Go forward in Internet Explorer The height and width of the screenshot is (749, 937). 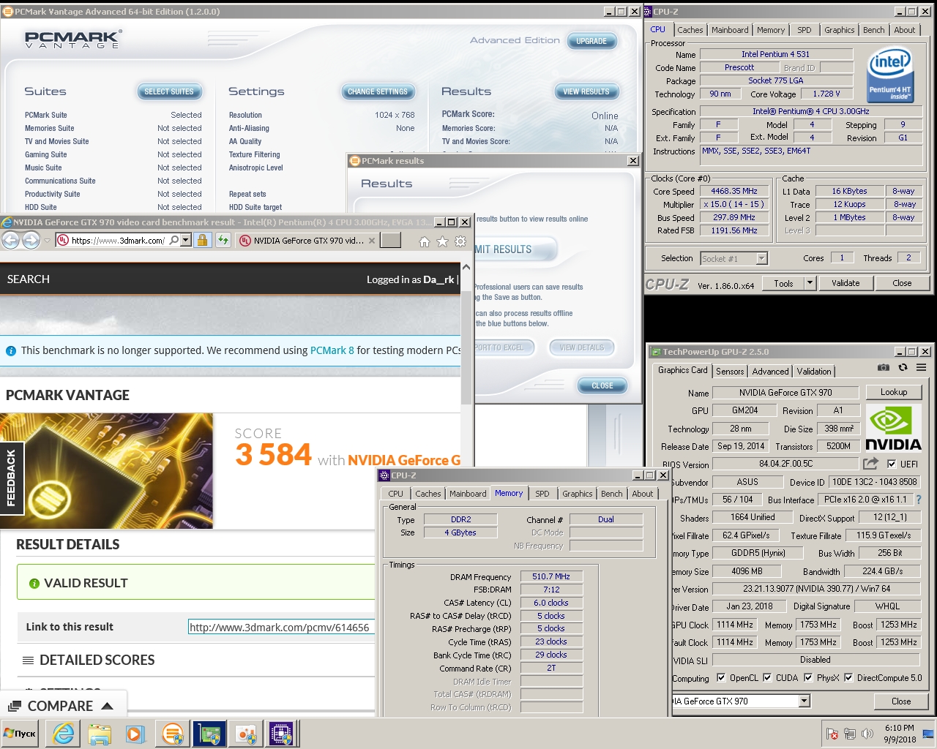click(x=31, y=240)
